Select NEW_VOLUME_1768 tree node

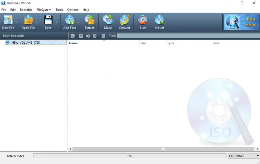click(36, 42)
